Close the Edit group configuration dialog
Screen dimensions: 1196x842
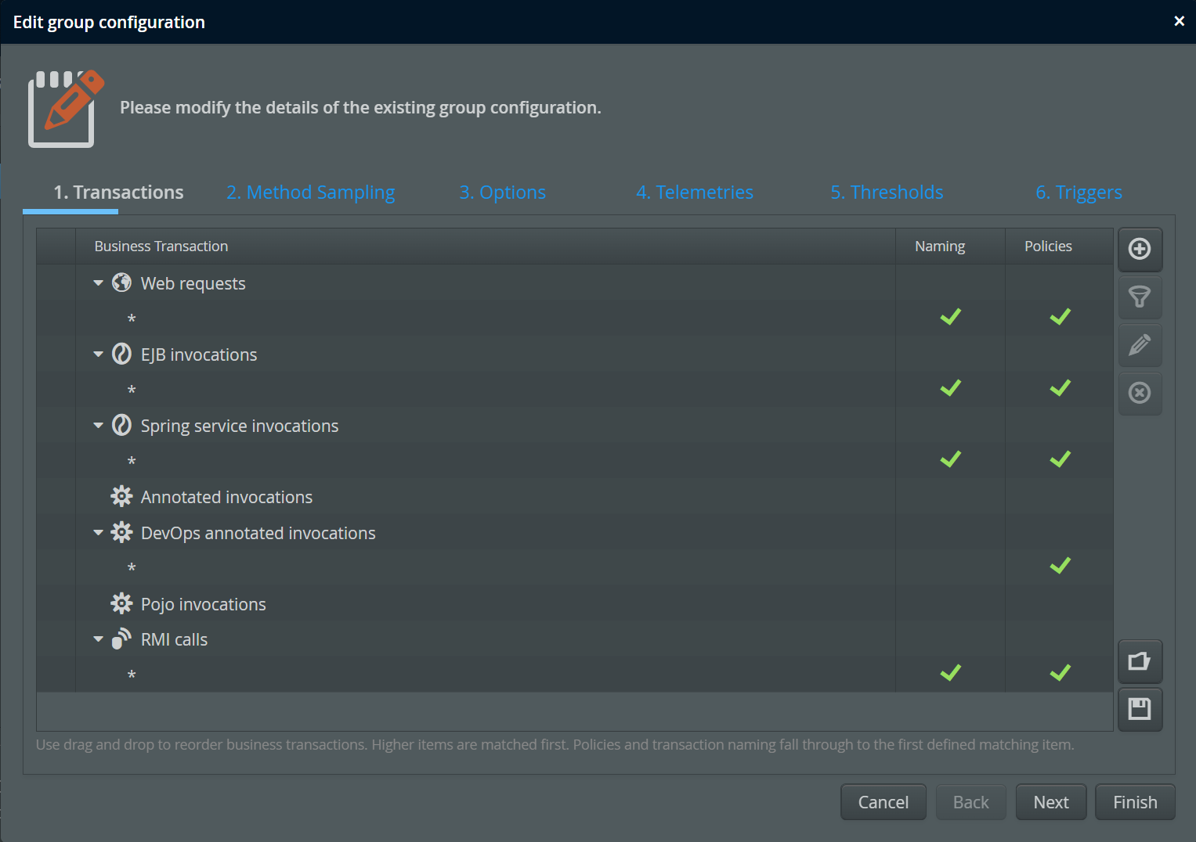pyautogui.click(x=1179, y=21)
